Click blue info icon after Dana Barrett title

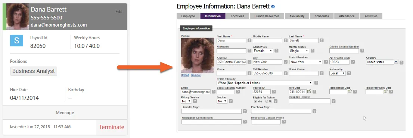(273, 7)
